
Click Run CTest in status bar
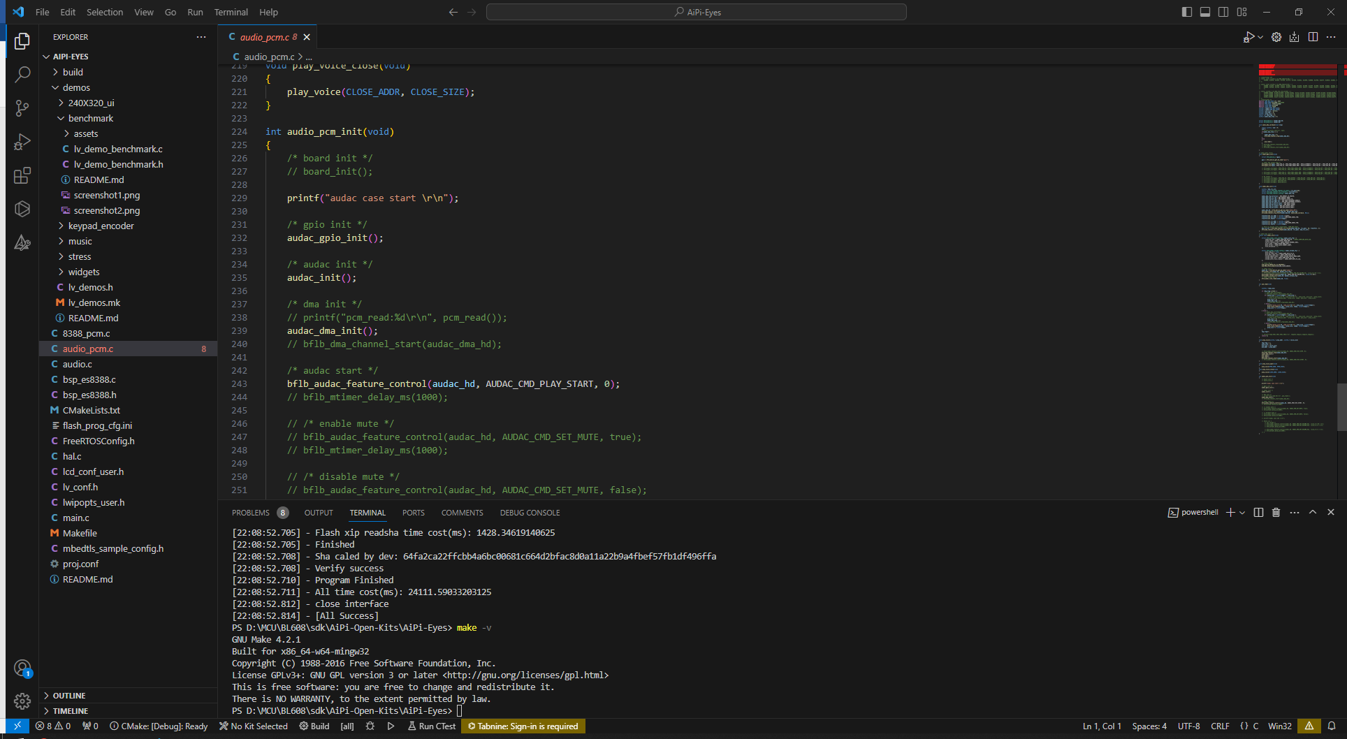pos(432,726)
